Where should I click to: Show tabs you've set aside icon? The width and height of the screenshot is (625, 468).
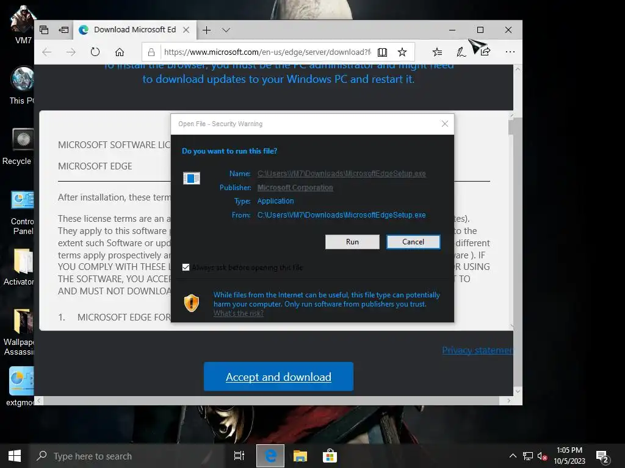coord(44,30)
